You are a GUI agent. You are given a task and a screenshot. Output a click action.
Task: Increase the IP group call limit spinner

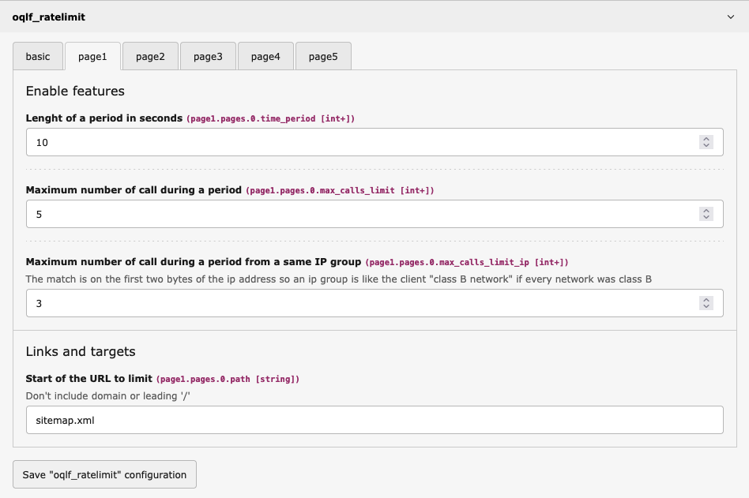coord(707,299)
